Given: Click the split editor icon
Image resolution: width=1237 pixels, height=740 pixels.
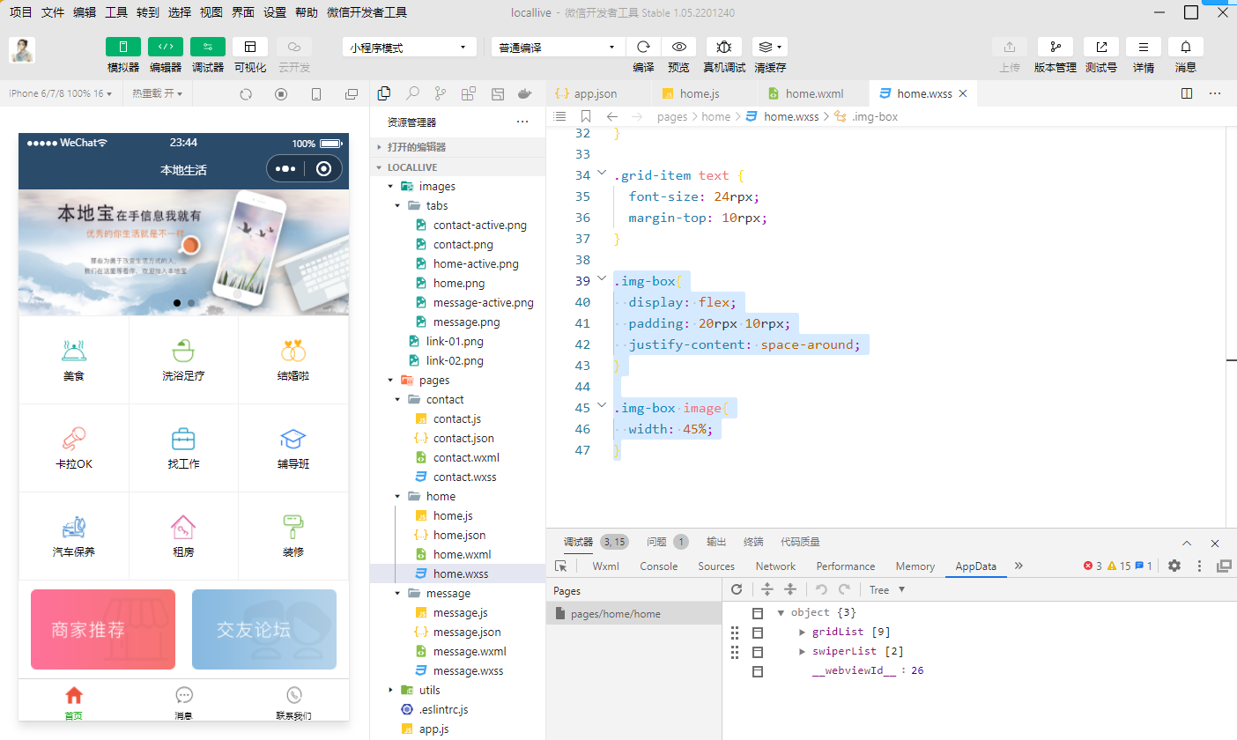Looking at the screenshot, I should pyautogui.click(x=1187, y=93).
